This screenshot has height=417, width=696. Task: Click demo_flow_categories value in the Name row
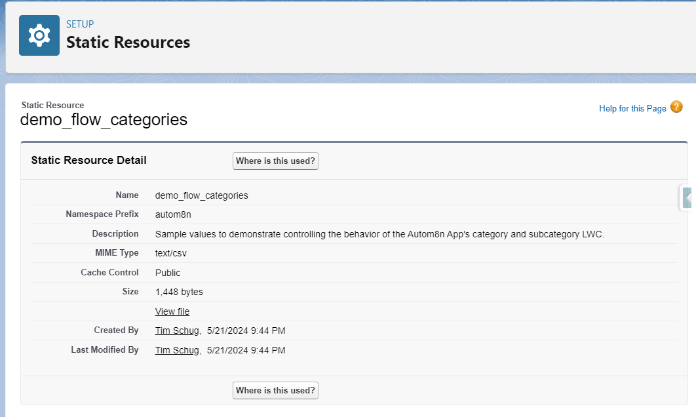click(x=201, y=195)
